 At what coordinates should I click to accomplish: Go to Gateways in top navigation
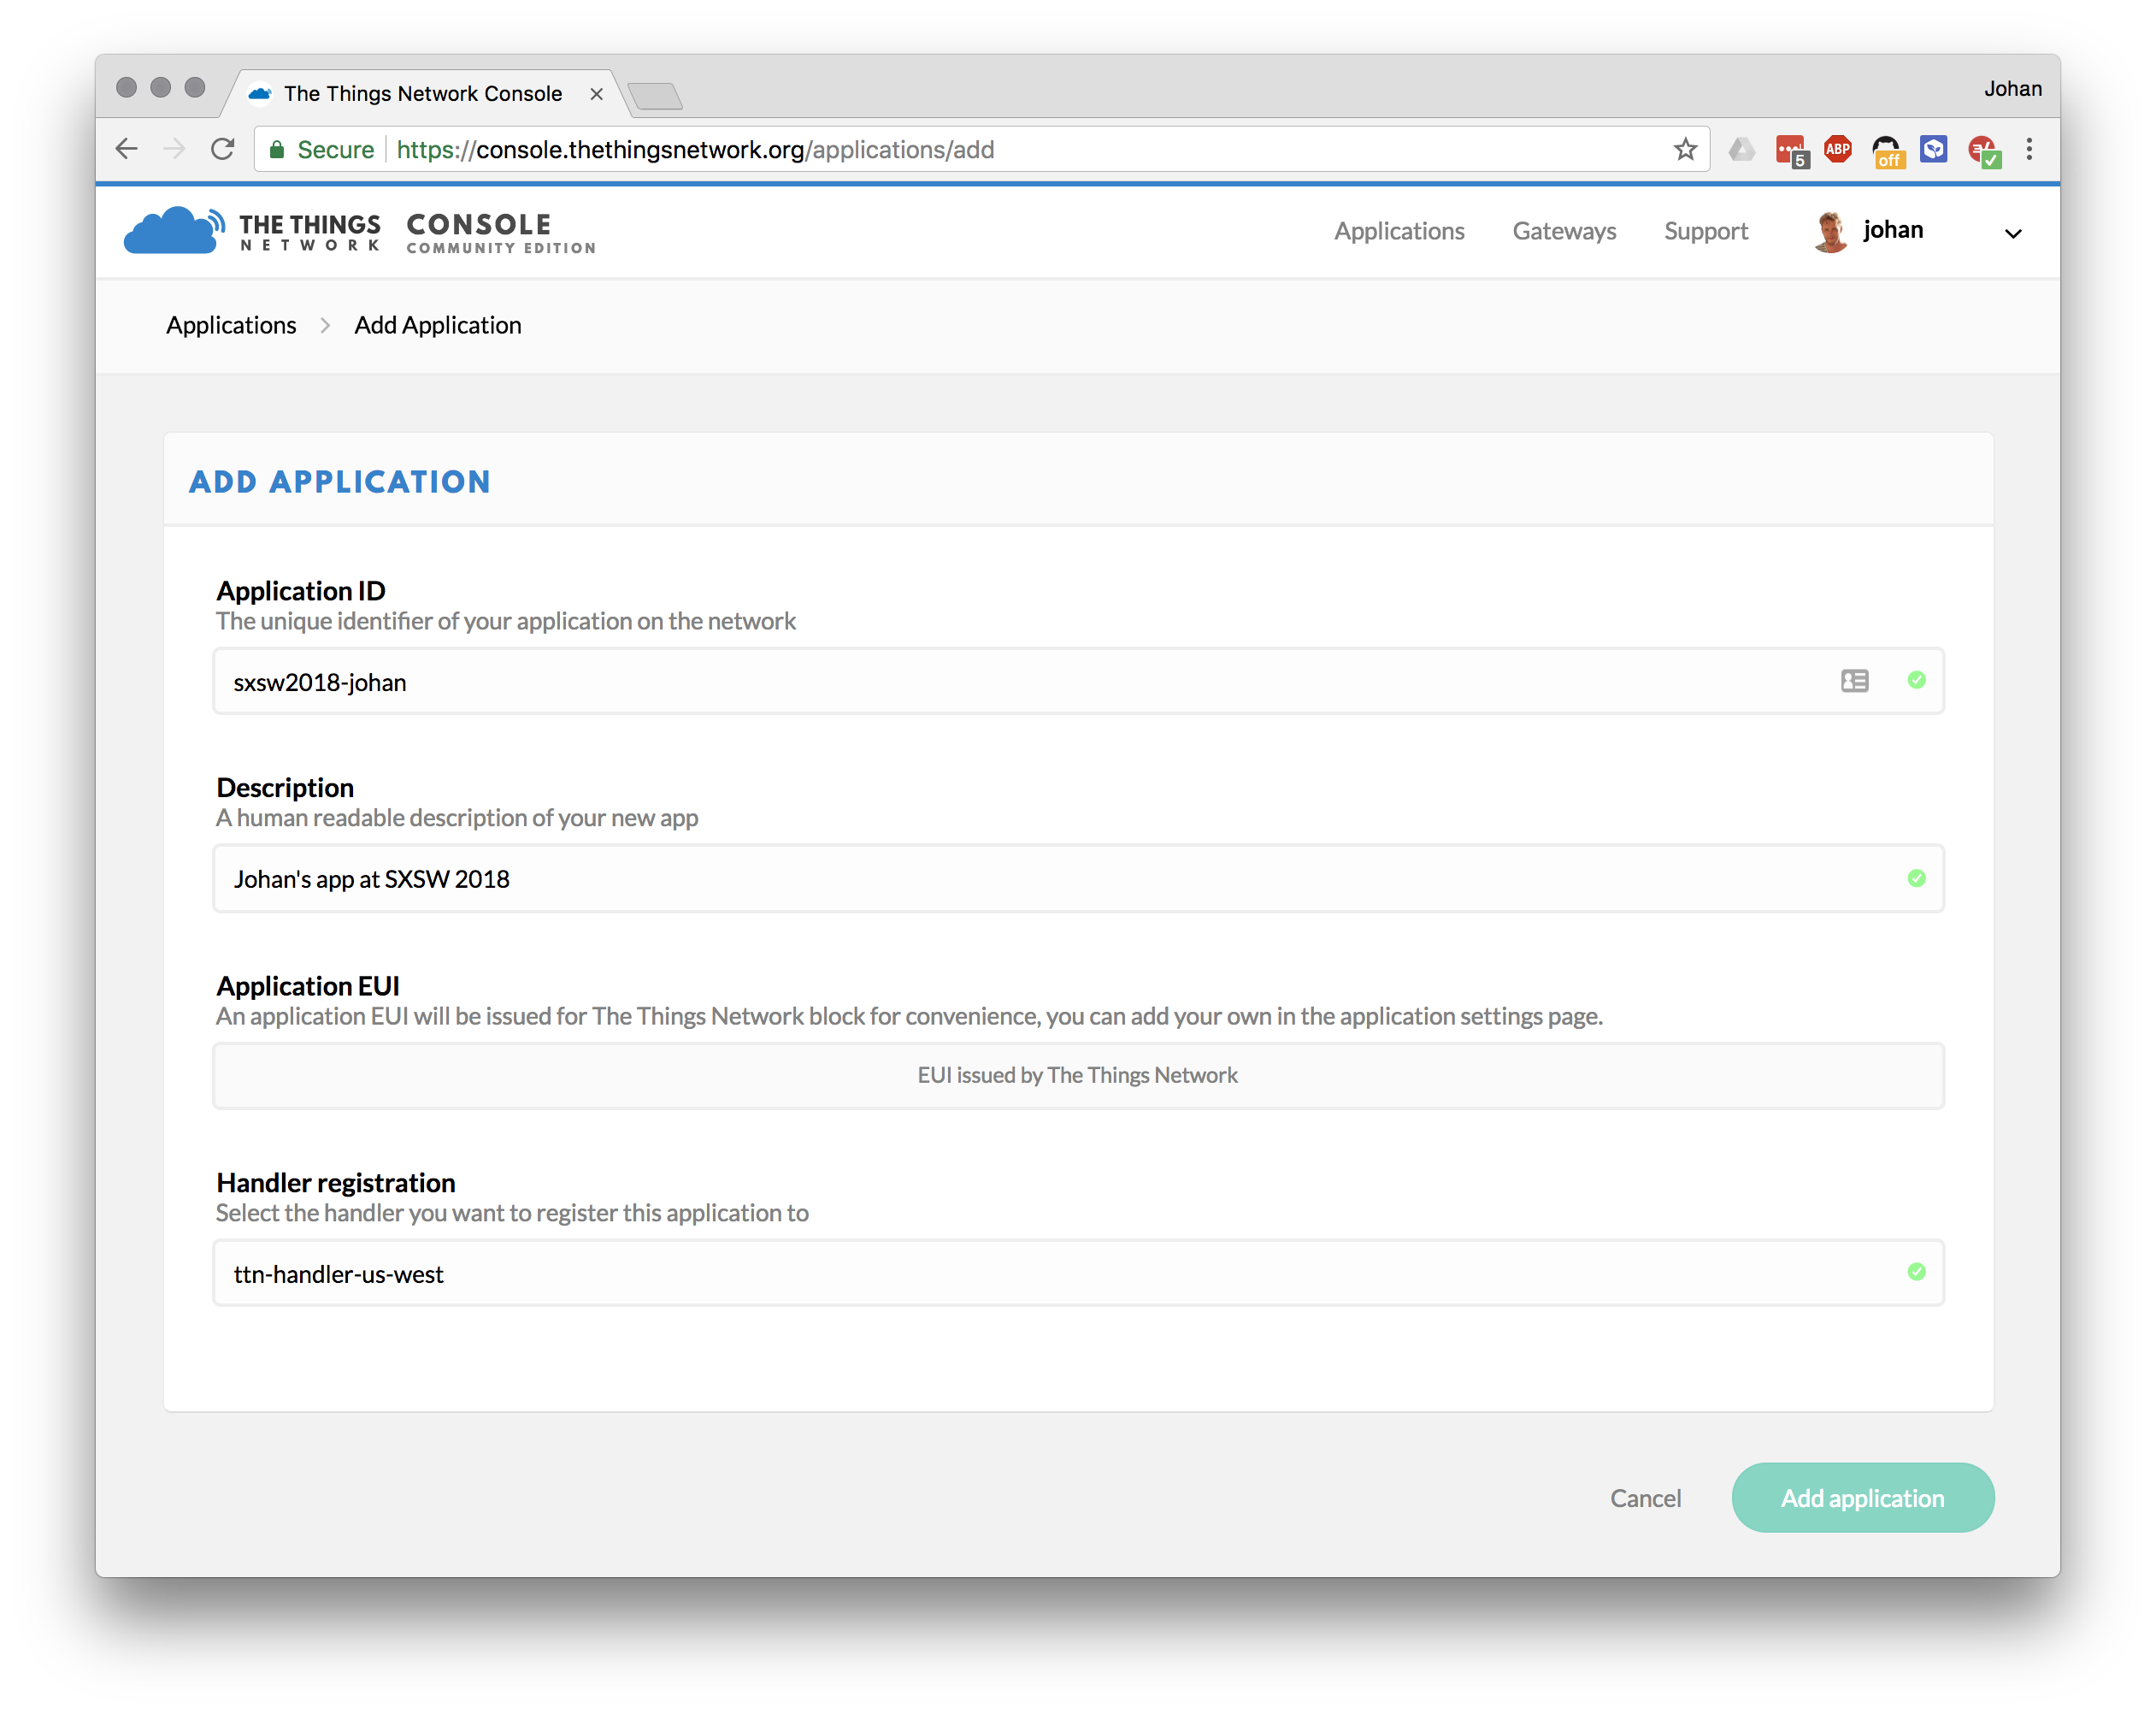point(1563,231)
